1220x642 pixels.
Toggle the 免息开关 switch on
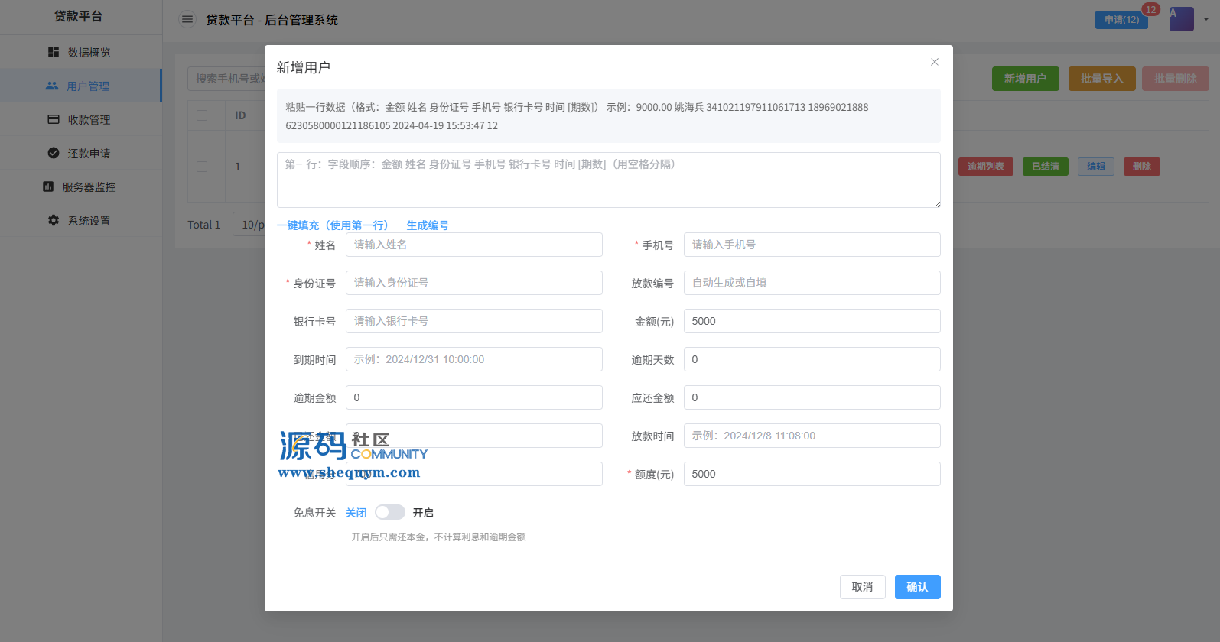[x=389, y=512]
